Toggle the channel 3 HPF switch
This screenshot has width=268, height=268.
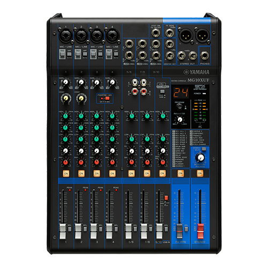click(100, 54)
